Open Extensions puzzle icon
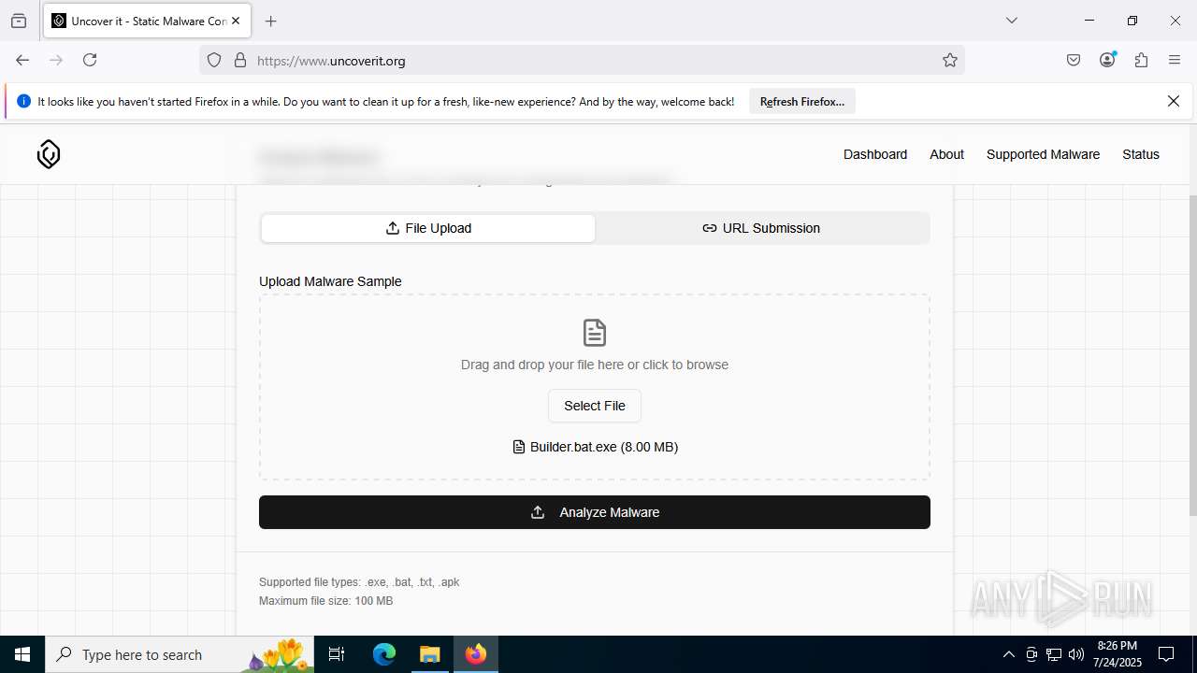 point(1141,60)
